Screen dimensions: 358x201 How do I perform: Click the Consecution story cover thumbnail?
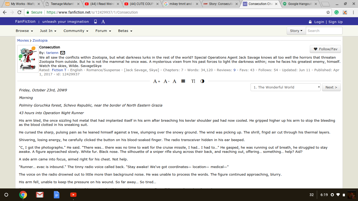tap(28, 59)
